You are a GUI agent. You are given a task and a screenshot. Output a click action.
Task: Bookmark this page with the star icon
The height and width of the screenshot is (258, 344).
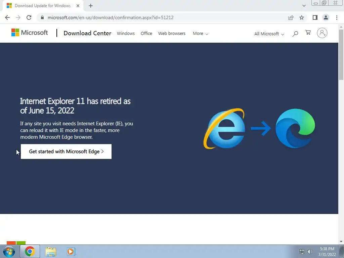(302, 17)
